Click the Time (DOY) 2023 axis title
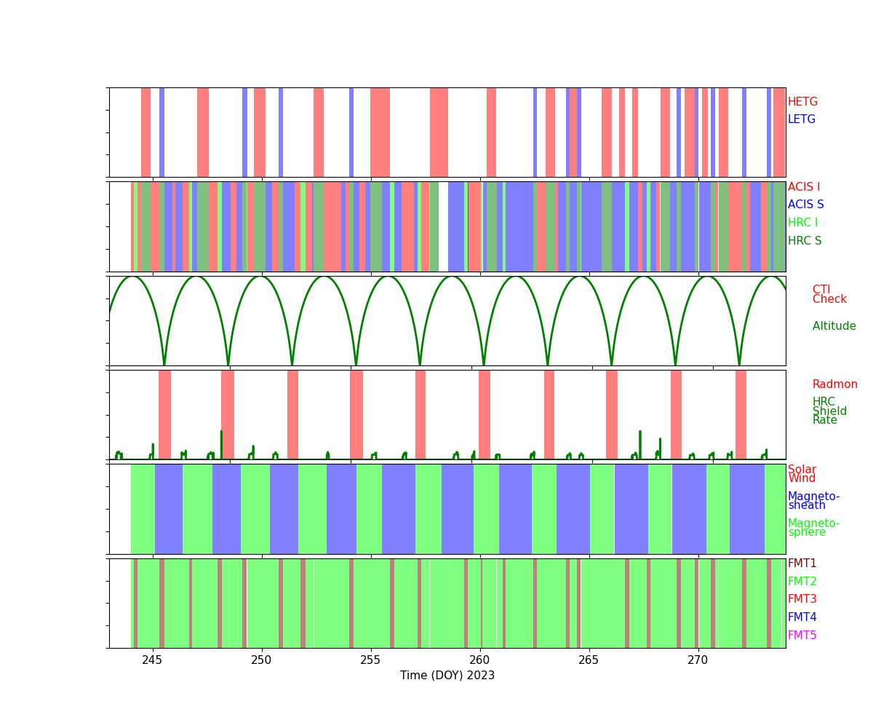873x728 pixels. point(447,676)
